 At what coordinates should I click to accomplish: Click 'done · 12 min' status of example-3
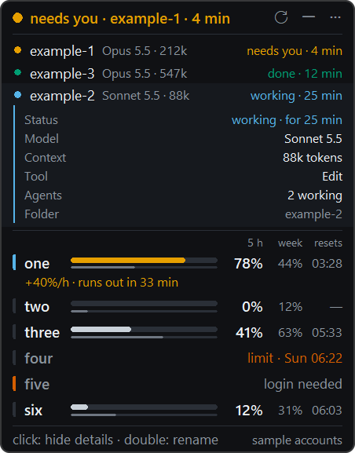tap(305, 74)
